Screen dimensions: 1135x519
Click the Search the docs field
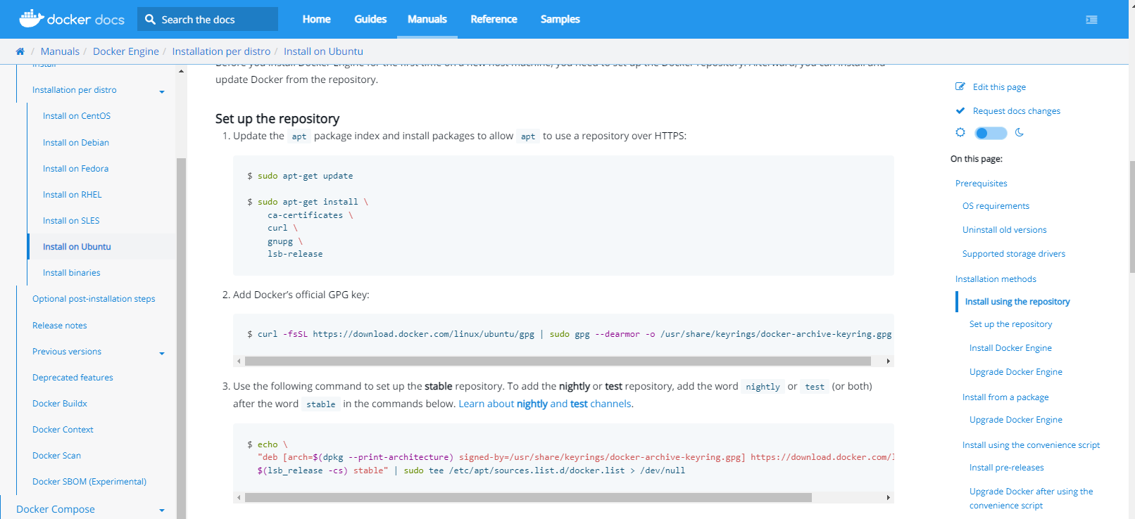point(208,20)
